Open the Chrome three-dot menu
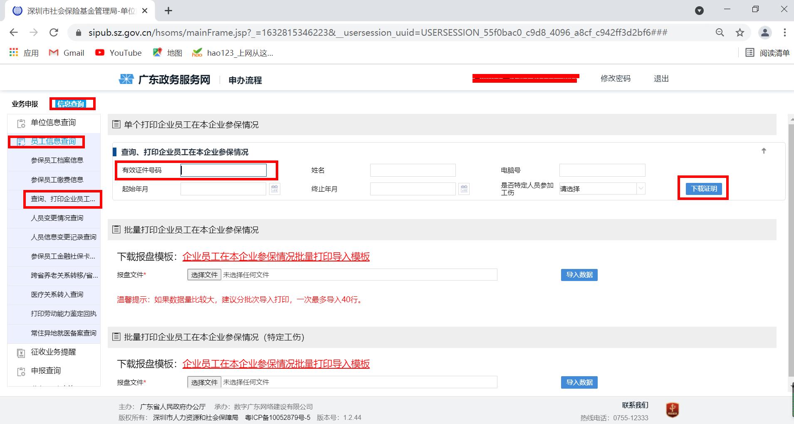This screenshot has height=424, width=794. [x=785, y=32]
